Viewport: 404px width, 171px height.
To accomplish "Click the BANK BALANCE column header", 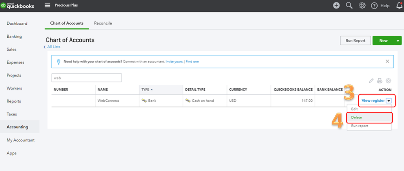I will pos(330,90).
